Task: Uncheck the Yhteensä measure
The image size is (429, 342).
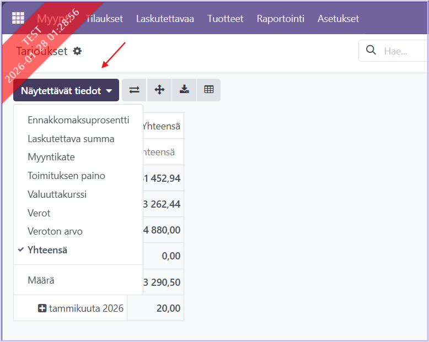Action: pos(47,250)
